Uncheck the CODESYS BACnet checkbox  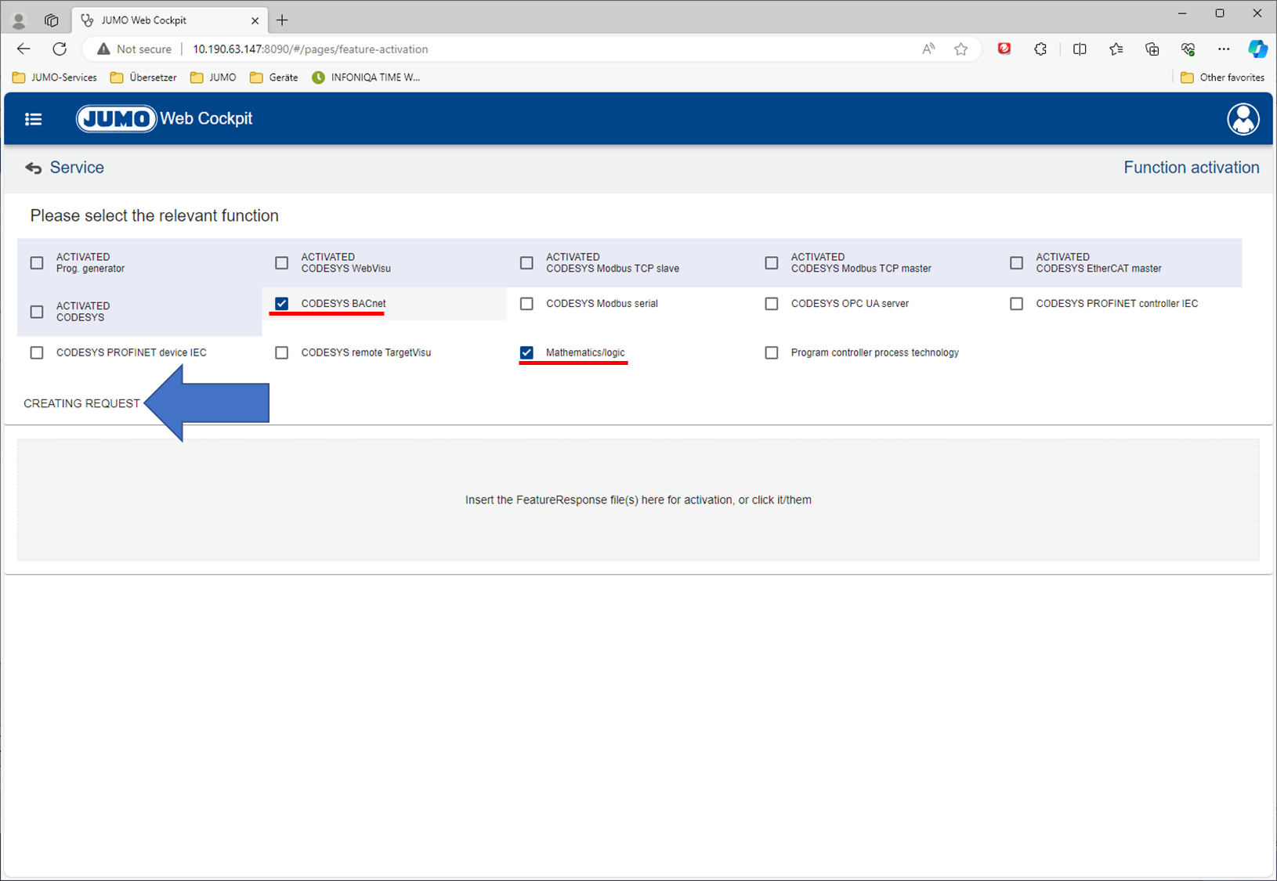pos(282,304)
